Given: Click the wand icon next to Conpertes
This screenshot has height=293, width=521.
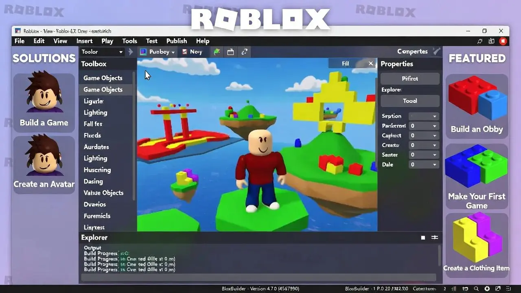Looking at the screenshot, I should (x=436, y=51).
